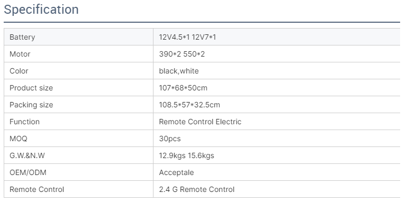
Task: Click the 12.9kgs 15.6kgs weight value
Action: click(187, 155)
